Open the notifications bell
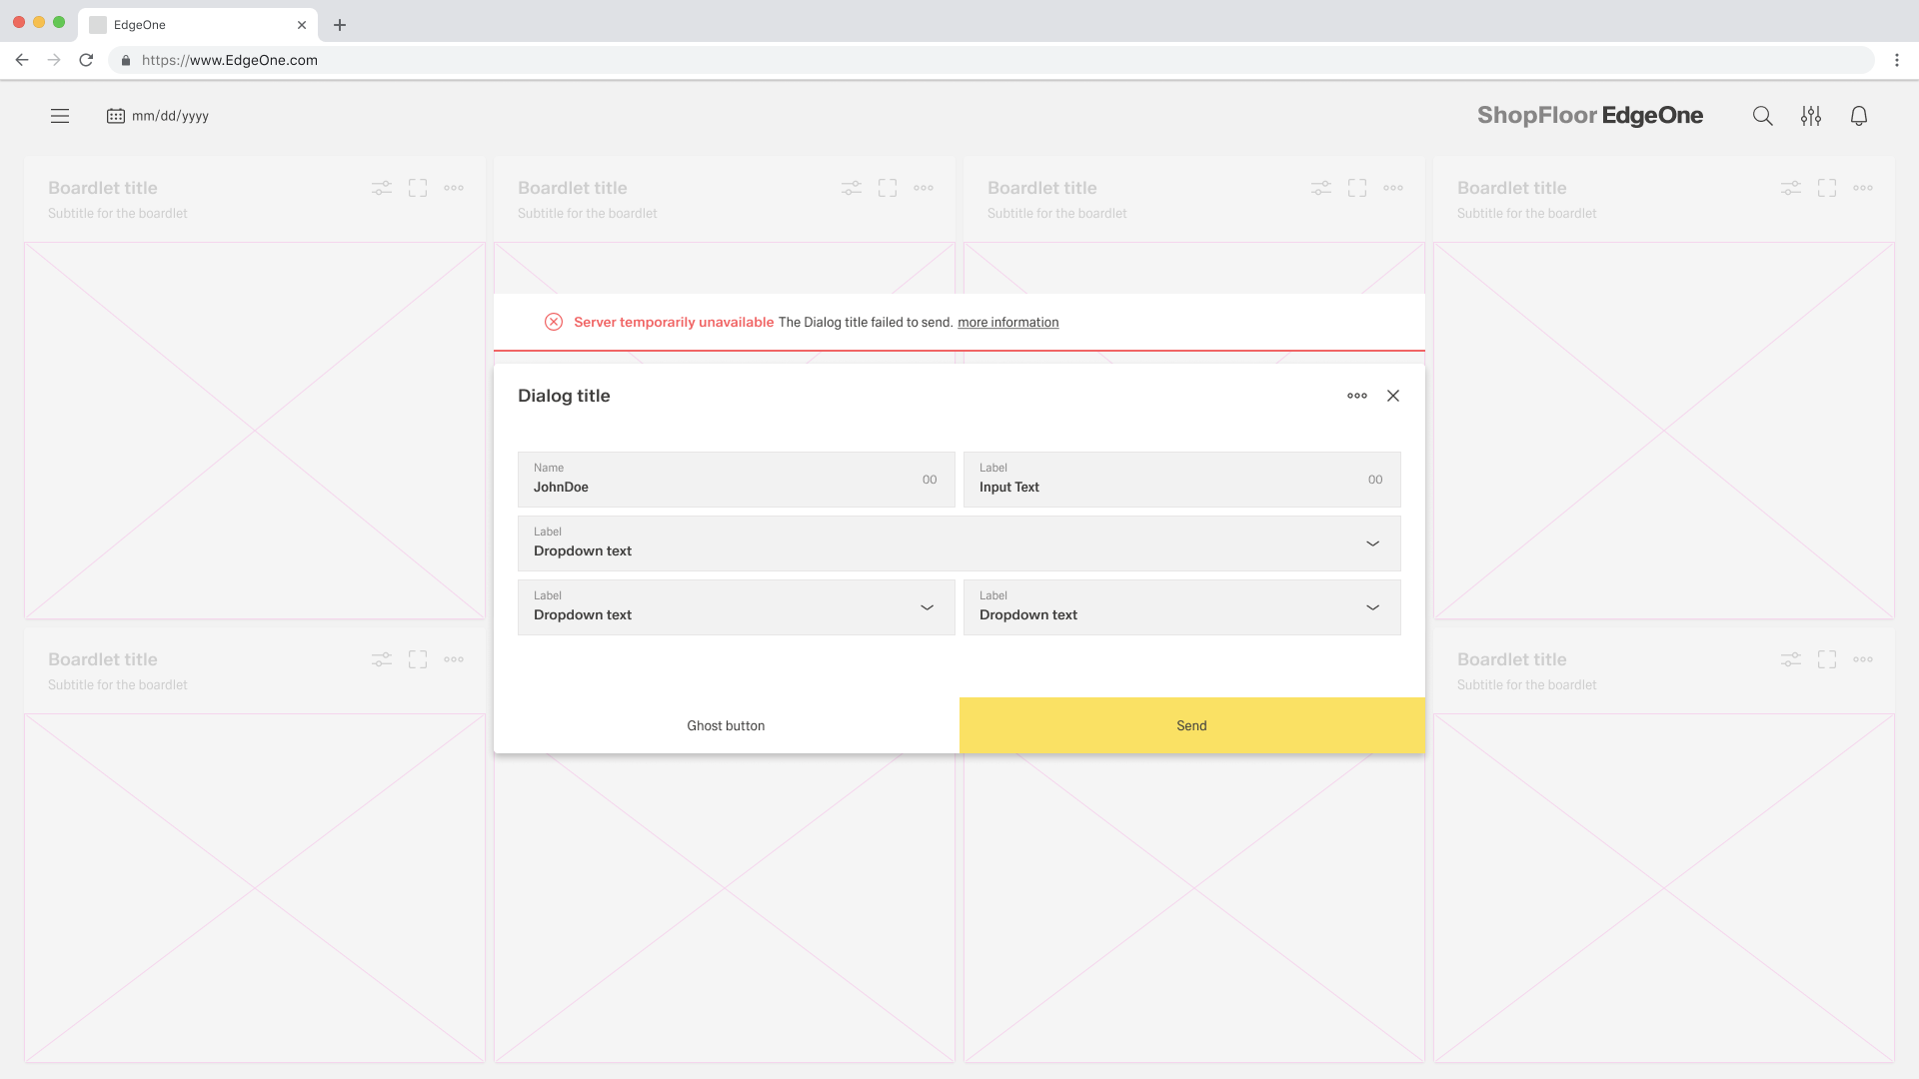The height and width of the screenshot is (1079, 1919). (x=1858, y=116)
